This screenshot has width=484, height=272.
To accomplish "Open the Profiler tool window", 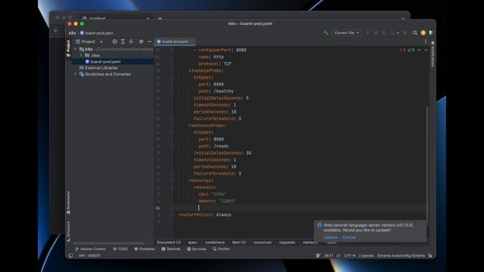I will [x=221, y=249].
